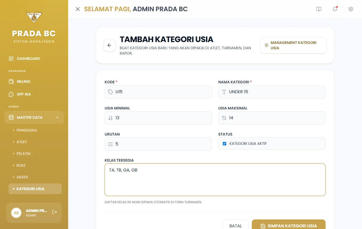362x229 pixels.
Task: Uncheck the Kategori Usia Aktif checkbox
Action: click(x=224, y=144)
